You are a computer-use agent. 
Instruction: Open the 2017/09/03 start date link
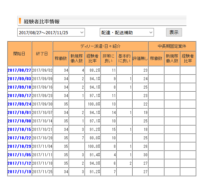[19, 79]
